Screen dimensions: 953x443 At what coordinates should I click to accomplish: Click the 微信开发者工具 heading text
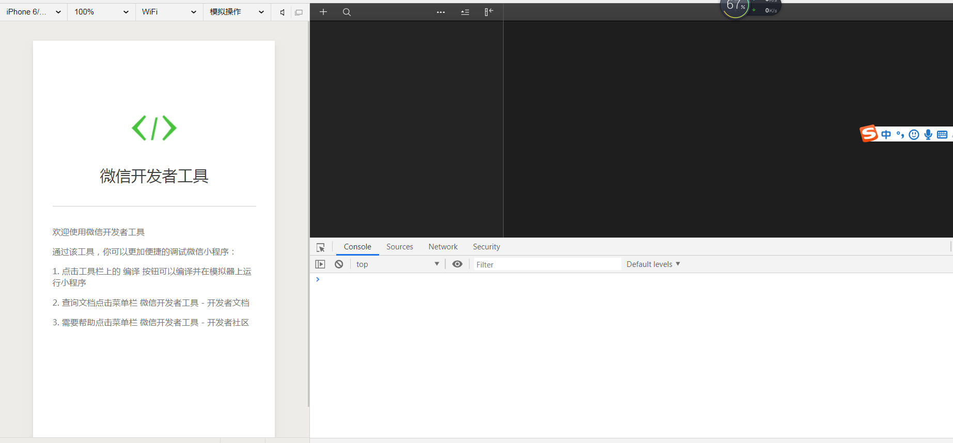coord(154,176)
